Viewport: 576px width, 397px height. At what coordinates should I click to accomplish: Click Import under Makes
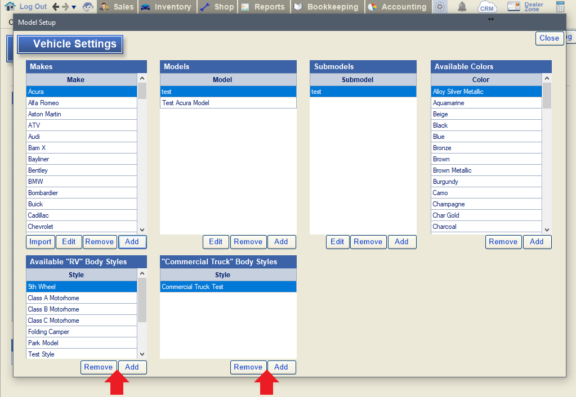(41, 242)
